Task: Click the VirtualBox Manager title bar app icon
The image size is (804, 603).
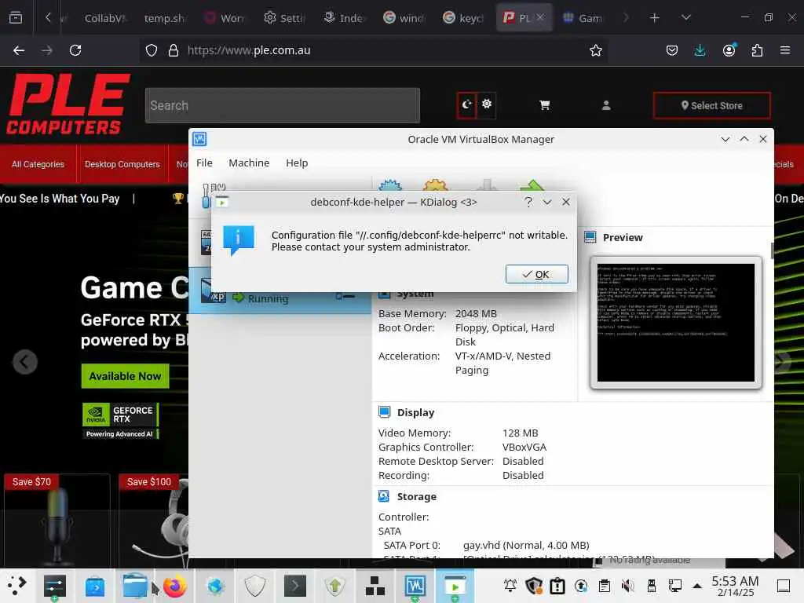Action: (x=199, y=139)
